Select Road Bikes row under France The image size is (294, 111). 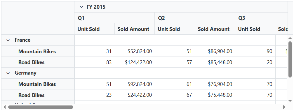click(x=31, y=62)
